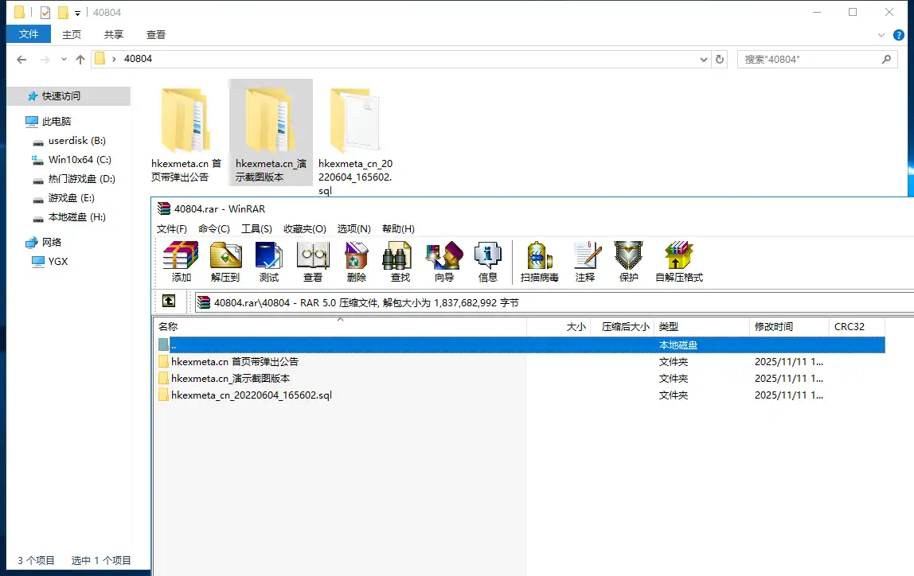Launch the 向导 (Wizard) tool
The width and height of the screenshot is (914, 576).
coord(443,261)
